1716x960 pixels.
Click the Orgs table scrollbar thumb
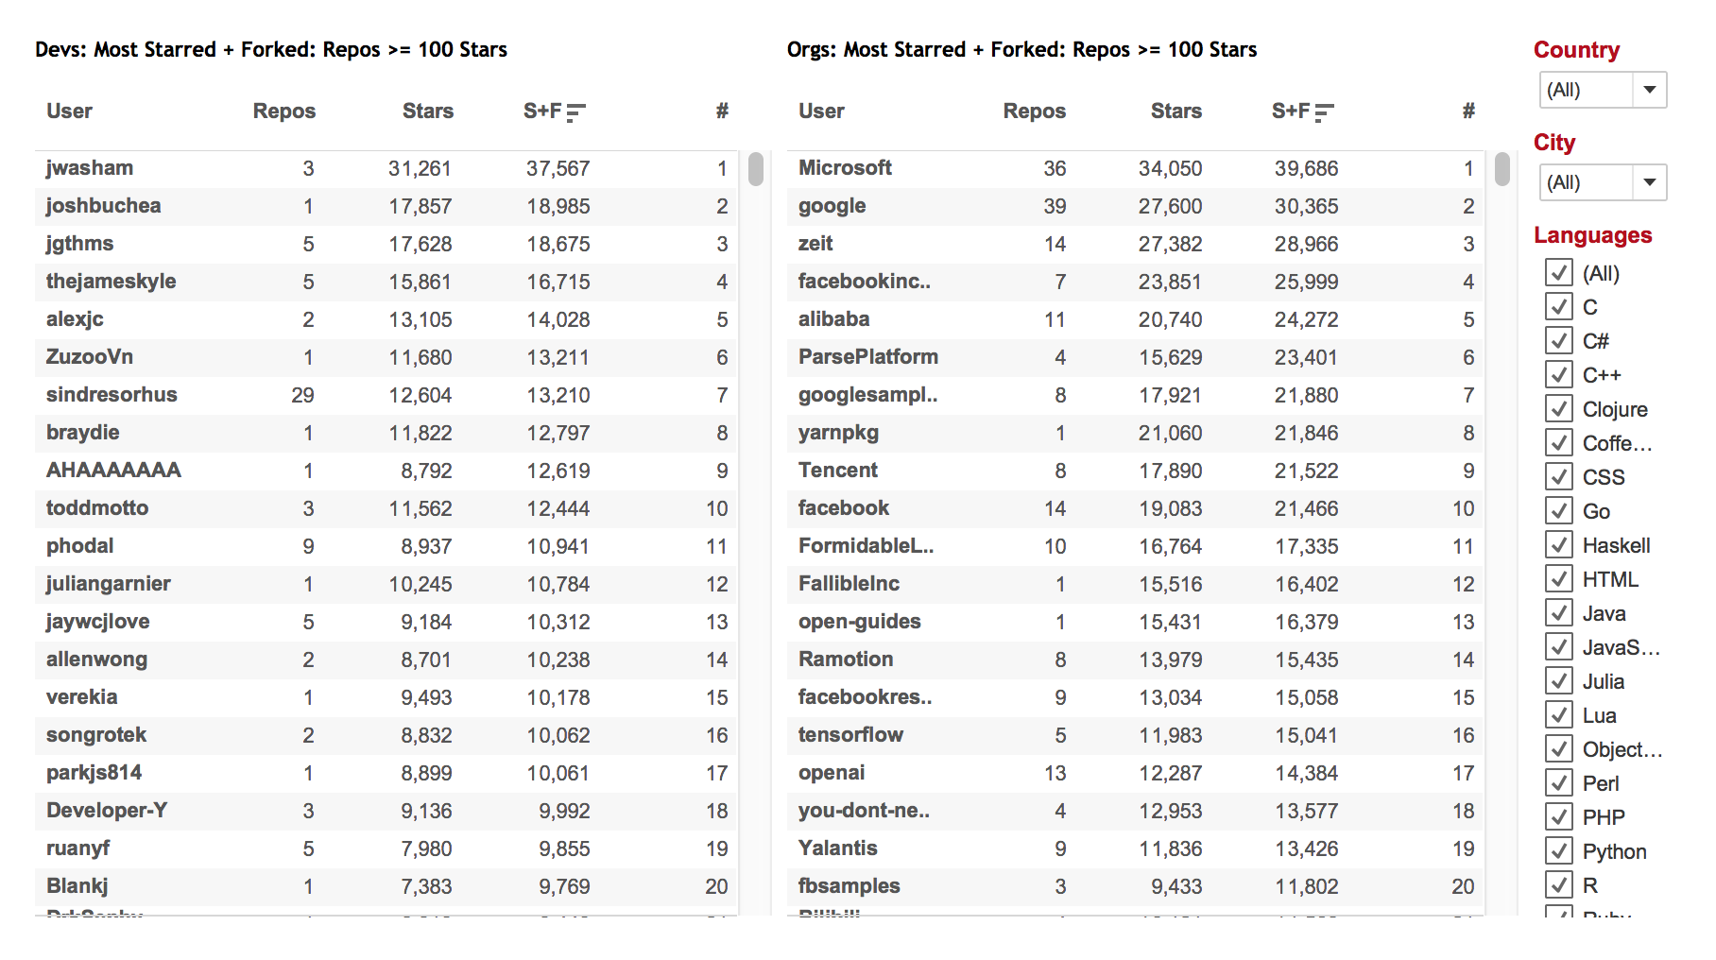pyautogui.click(x=1501, y=170)
